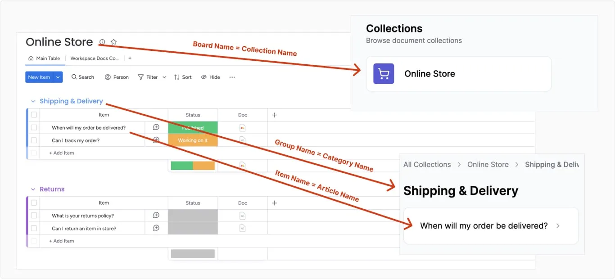Click the orange 'Working on it' status cell
The image size is (615, 279).
(x=193, y=140)
